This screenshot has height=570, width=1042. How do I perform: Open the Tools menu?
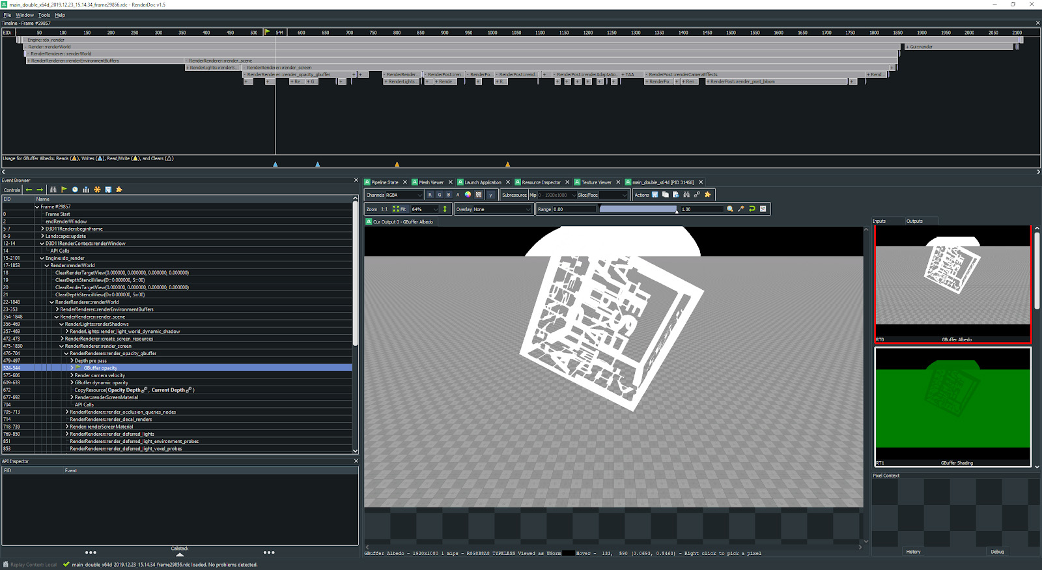coord(44,15)
